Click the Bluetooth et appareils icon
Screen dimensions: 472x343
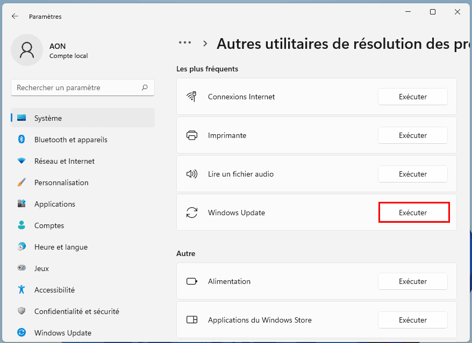[22, 140]
